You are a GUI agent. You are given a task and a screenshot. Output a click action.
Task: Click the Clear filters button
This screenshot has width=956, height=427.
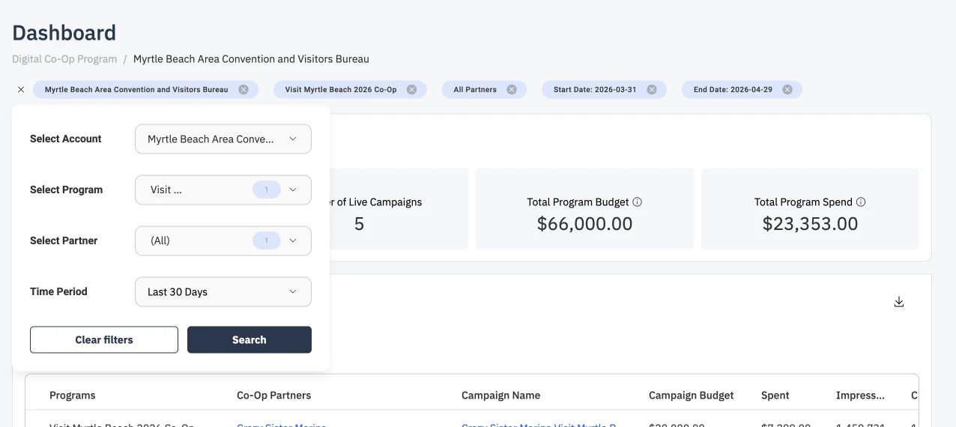pyautogui.click(x=104, y=340)
